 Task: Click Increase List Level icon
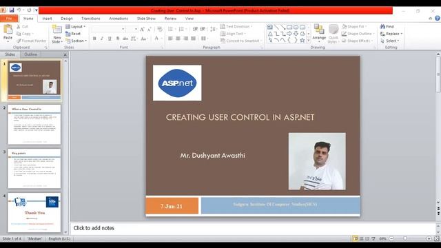click(x=203, y=29)
